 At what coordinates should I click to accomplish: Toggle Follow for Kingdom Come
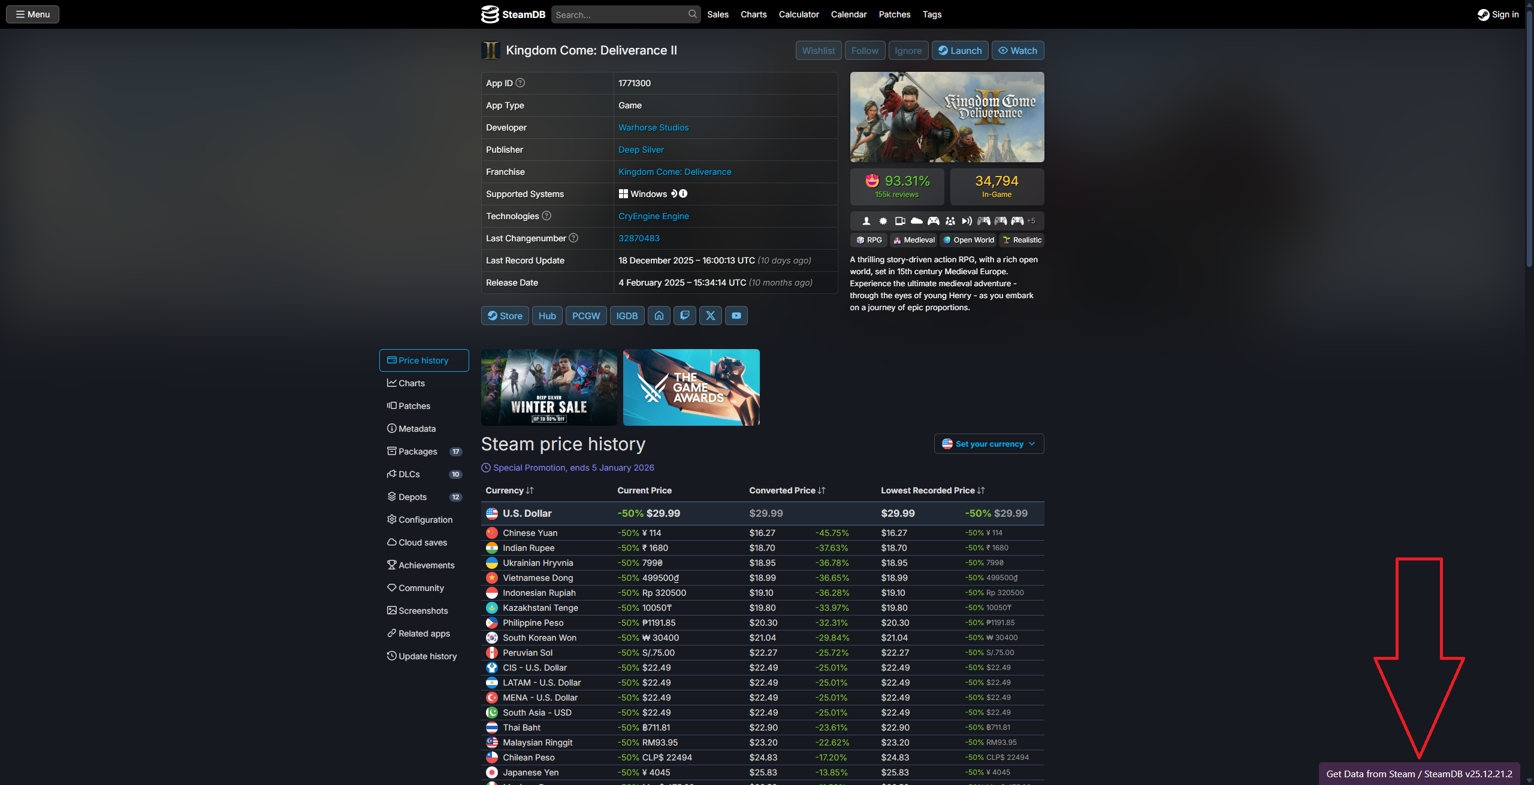pyautogui.click(x=864, y=50)
